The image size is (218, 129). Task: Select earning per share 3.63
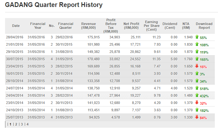tap(157, 110)
